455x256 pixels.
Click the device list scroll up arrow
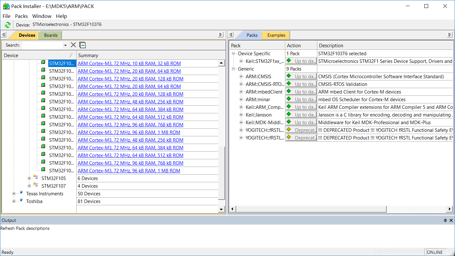point(221,63)
